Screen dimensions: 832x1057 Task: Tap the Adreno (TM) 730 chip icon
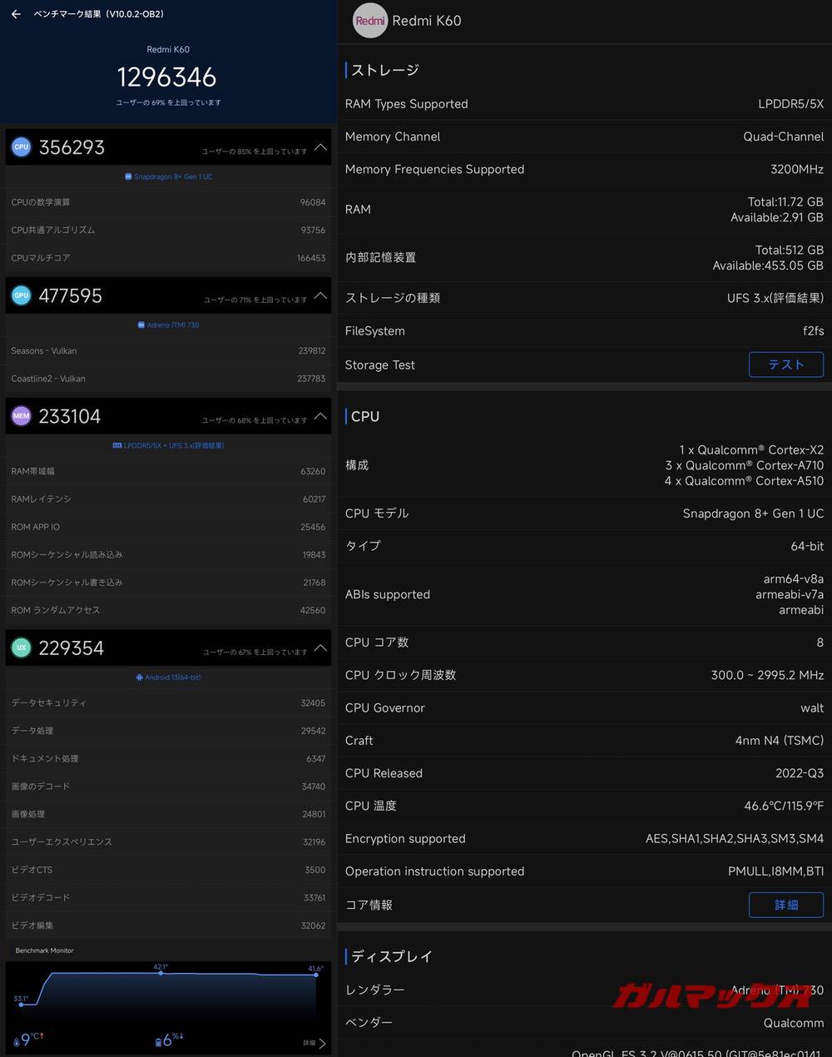(x=139, y=325)
